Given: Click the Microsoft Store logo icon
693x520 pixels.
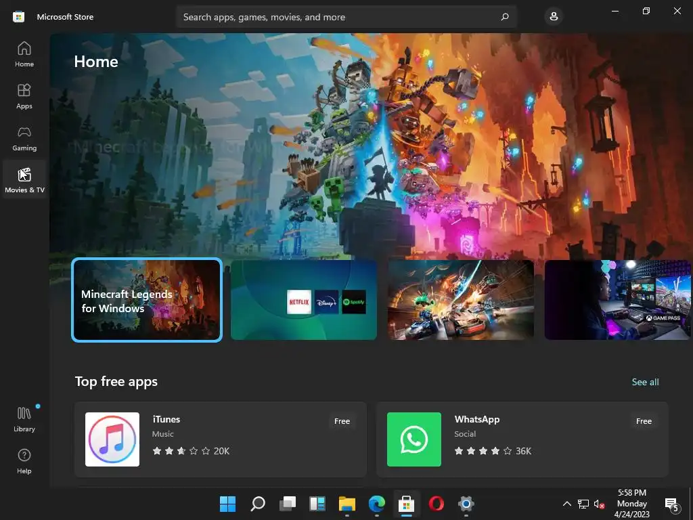Looking at the screenshot, I should coord(18,17).
